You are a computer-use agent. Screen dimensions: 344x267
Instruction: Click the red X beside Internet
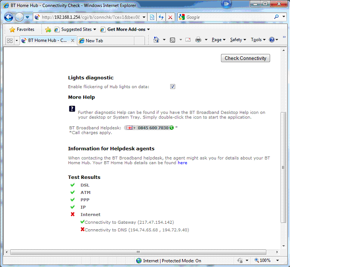click(73, 214)
